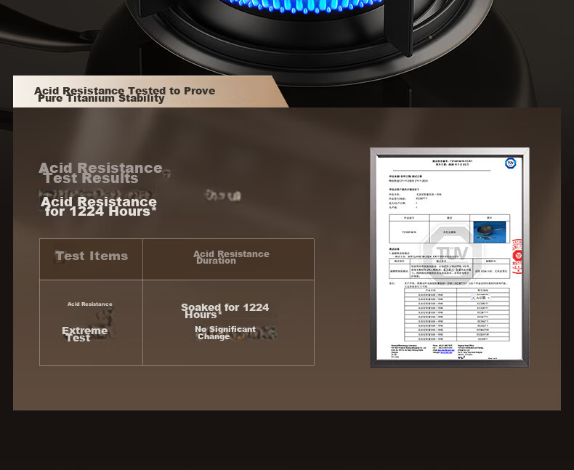Image resolution: width=574 pixels, height=470 pixels.
Task: Select the "Acid Resistance Test Results" heading
Action: point(101,173)
